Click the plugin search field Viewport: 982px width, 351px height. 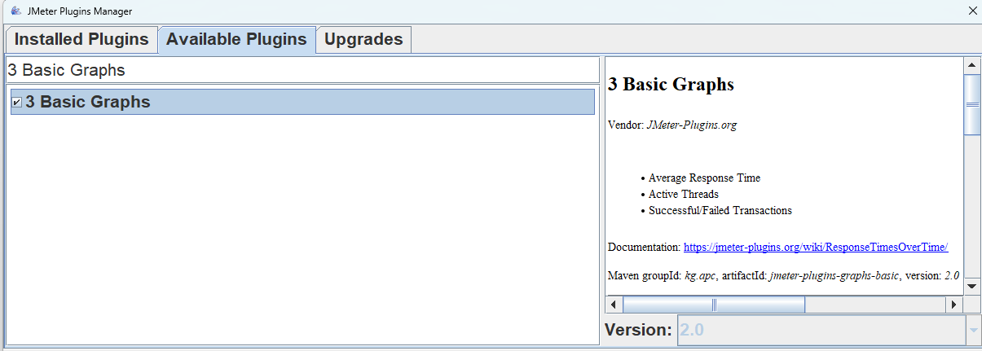302,70
